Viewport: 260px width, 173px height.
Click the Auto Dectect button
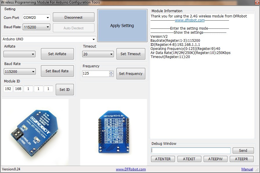pos(73,28)
